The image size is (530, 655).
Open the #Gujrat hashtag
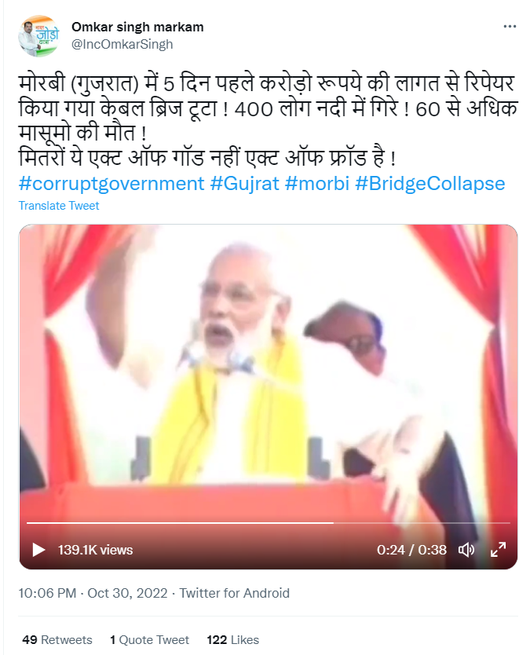pyautogui.click(x=244, y=183)
